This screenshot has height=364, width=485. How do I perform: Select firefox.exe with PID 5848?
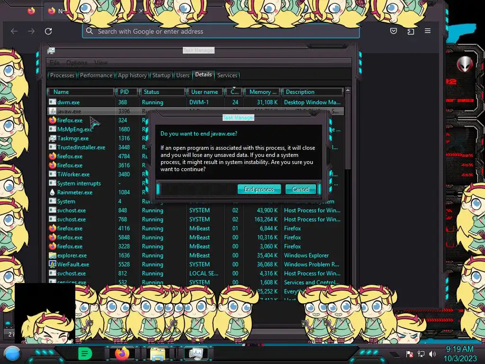(196, 237)
